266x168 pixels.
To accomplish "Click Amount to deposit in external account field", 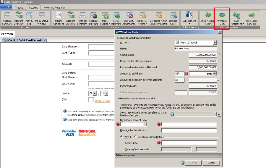I will (x=203, y=80).
